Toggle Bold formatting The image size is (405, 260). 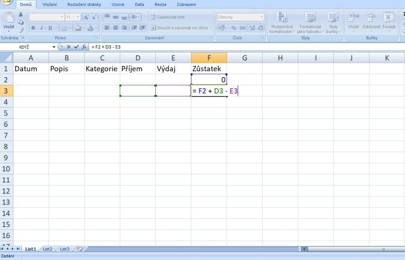[x=33, y=28]
